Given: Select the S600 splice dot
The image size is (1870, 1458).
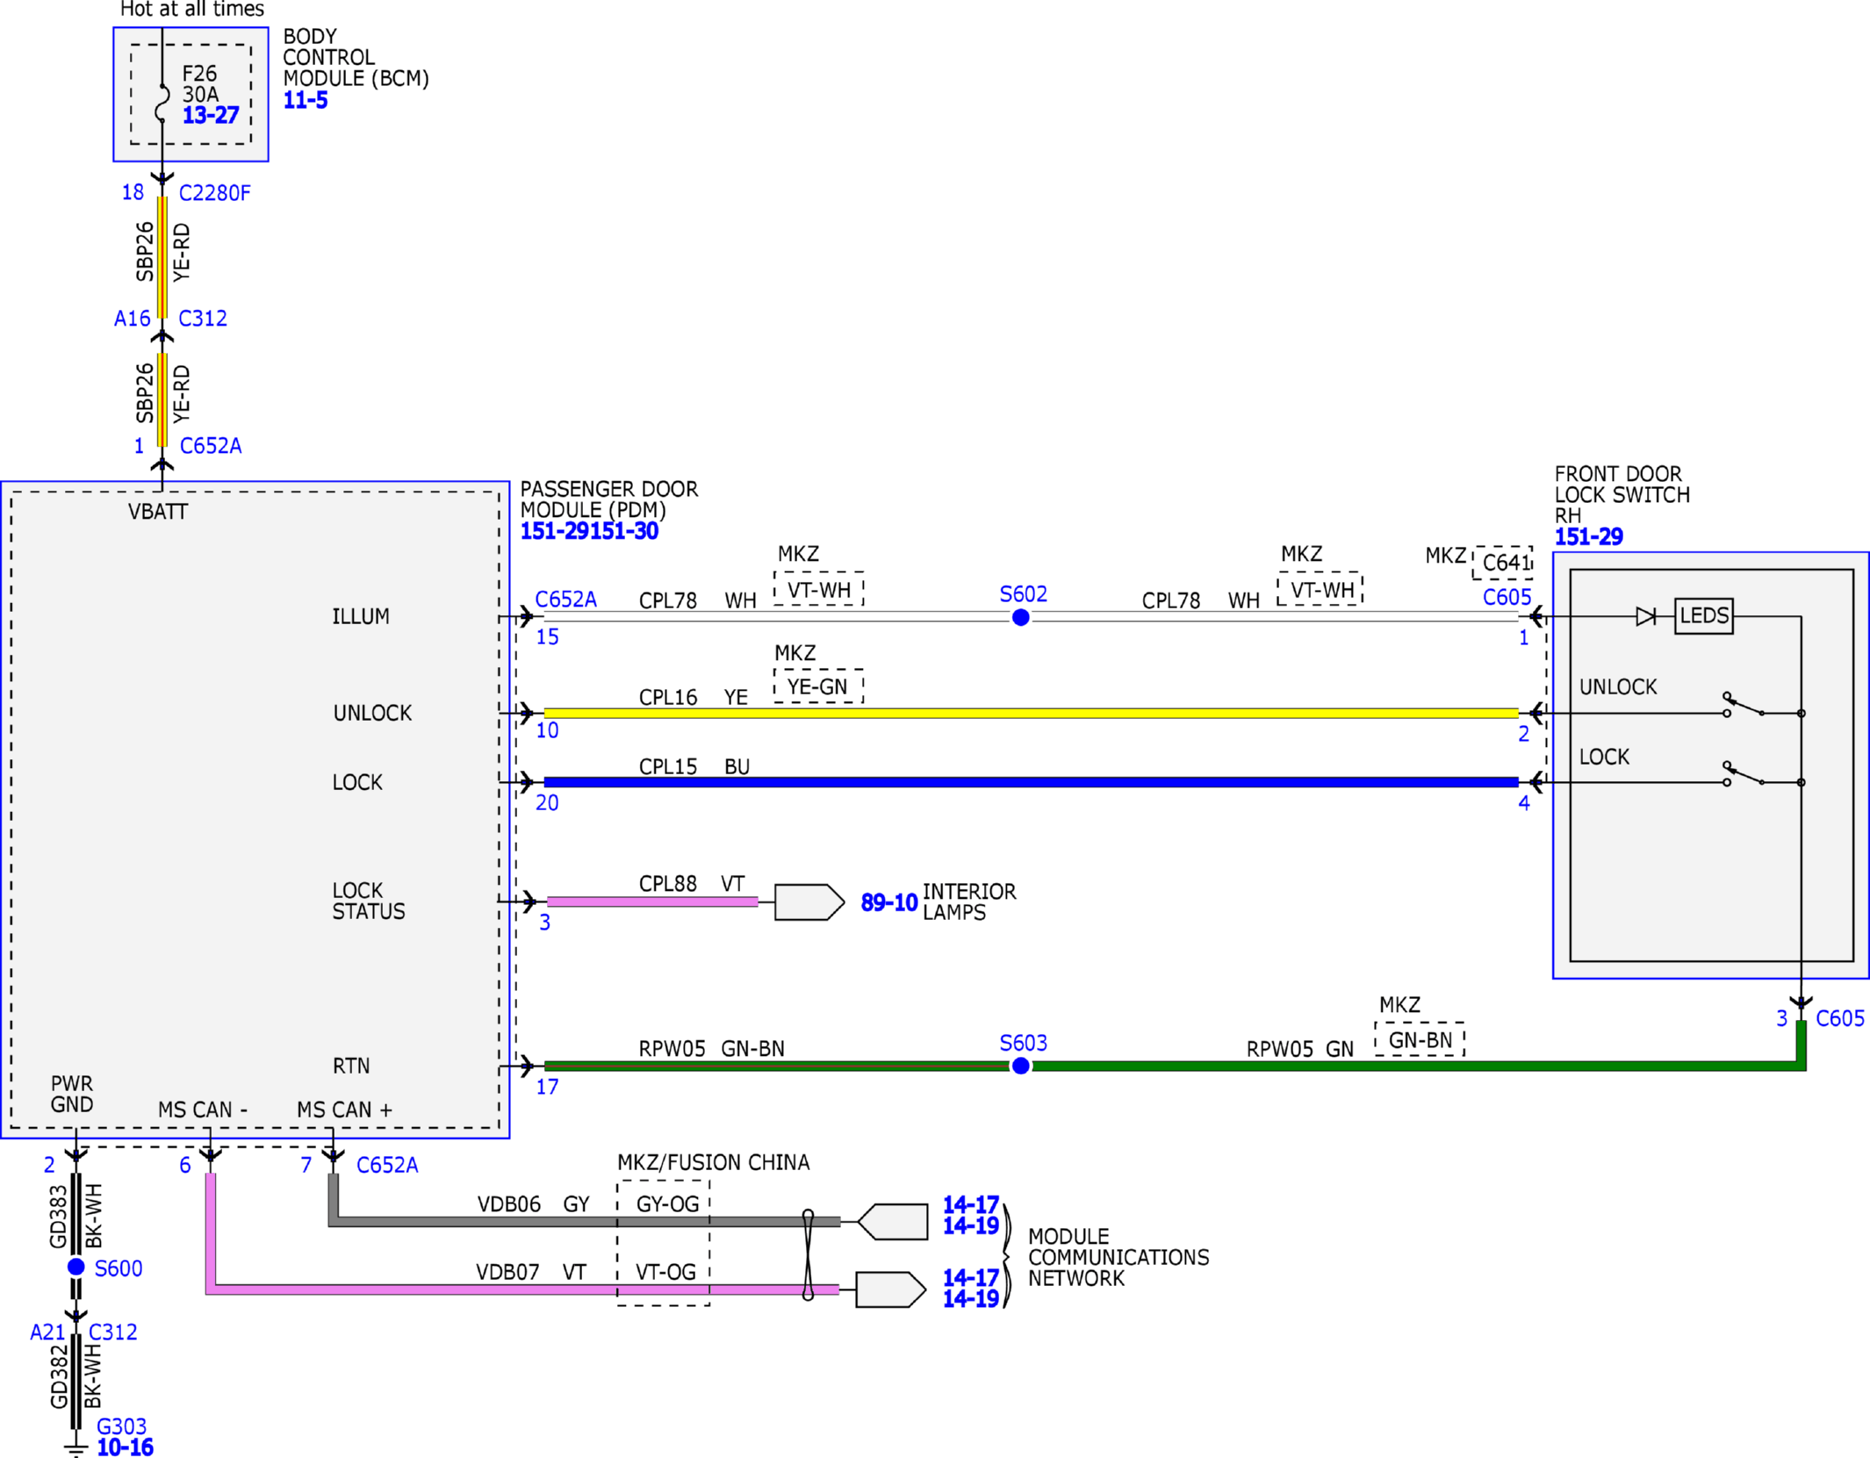Looking at the screenshot, I should tap(76, 1267).
